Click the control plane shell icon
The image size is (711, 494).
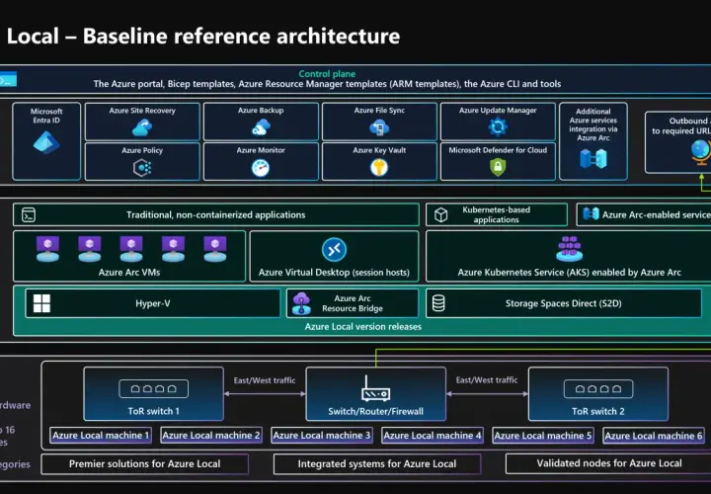point(8,79)
